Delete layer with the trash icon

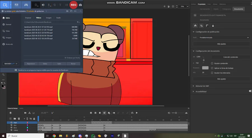tap(19, 119)
